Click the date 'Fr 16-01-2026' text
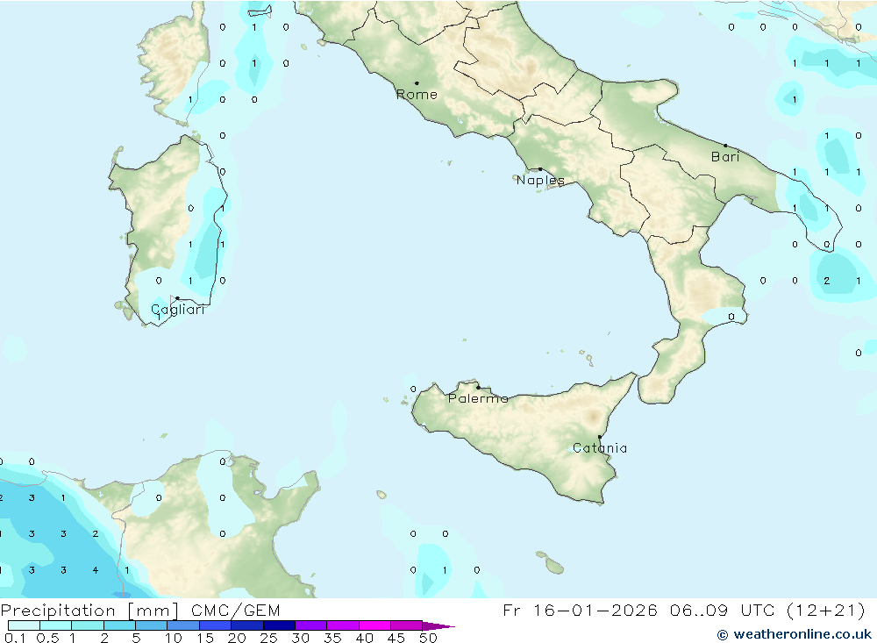 point(580,611)
